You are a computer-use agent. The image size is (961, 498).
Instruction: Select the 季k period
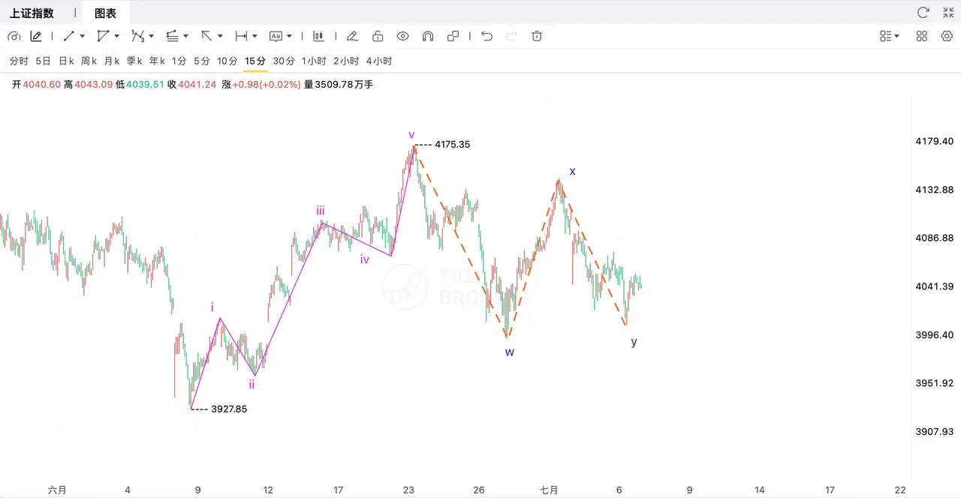click(x=134, y=61)
